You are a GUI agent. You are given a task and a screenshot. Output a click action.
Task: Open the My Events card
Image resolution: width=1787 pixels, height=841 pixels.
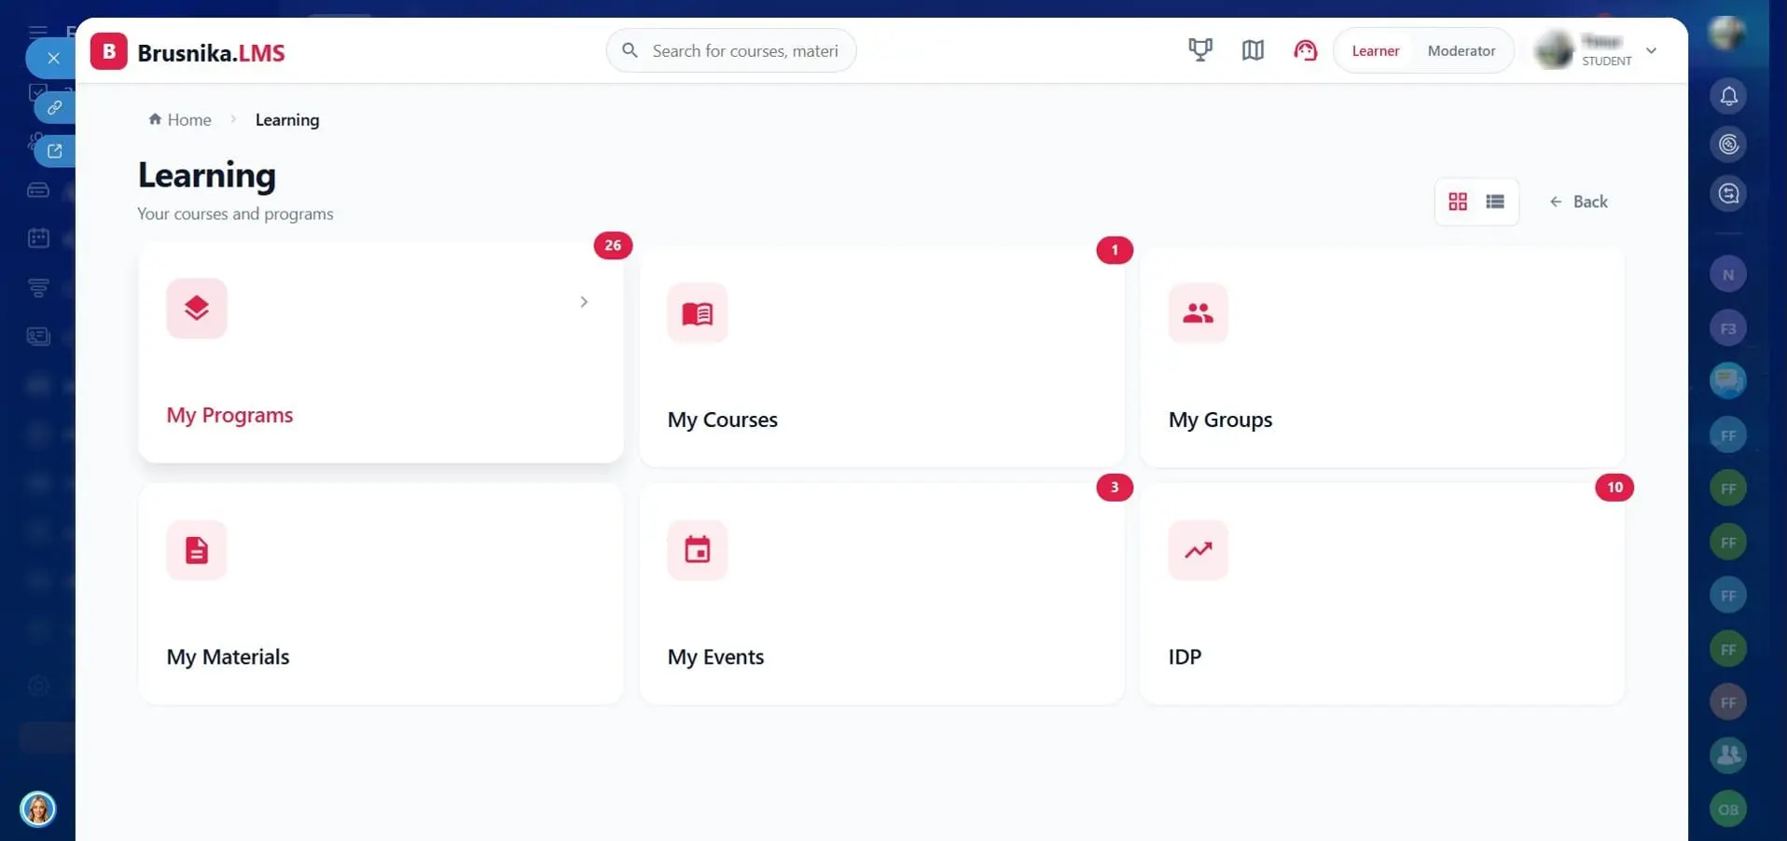(x=882, y=594)
